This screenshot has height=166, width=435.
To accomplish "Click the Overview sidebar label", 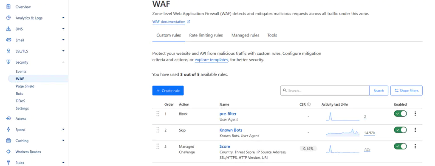I will click(23, 7).
